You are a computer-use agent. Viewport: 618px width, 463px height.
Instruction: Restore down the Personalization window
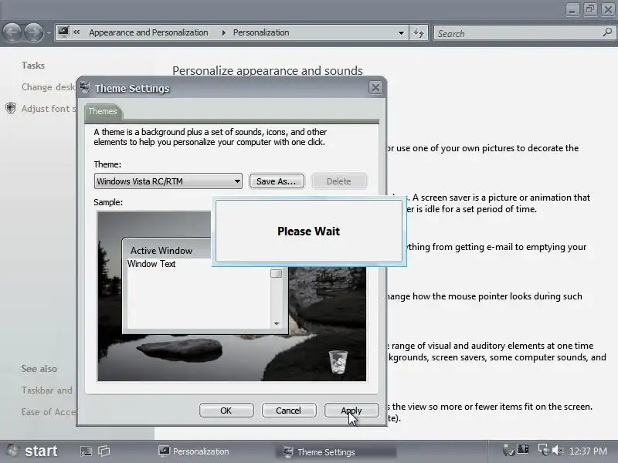[590, 9]
